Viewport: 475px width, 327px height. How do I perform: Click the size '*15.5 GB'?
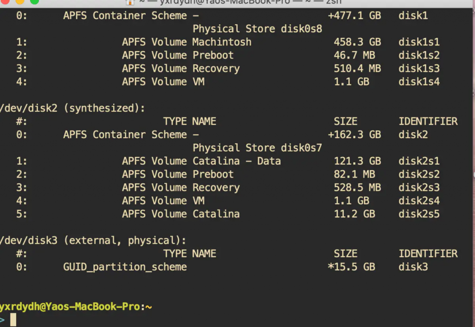(352, 267)
